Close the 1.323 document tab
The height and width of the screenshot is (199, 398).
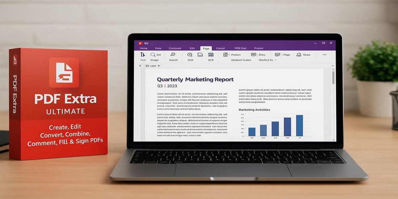point(159,66)
